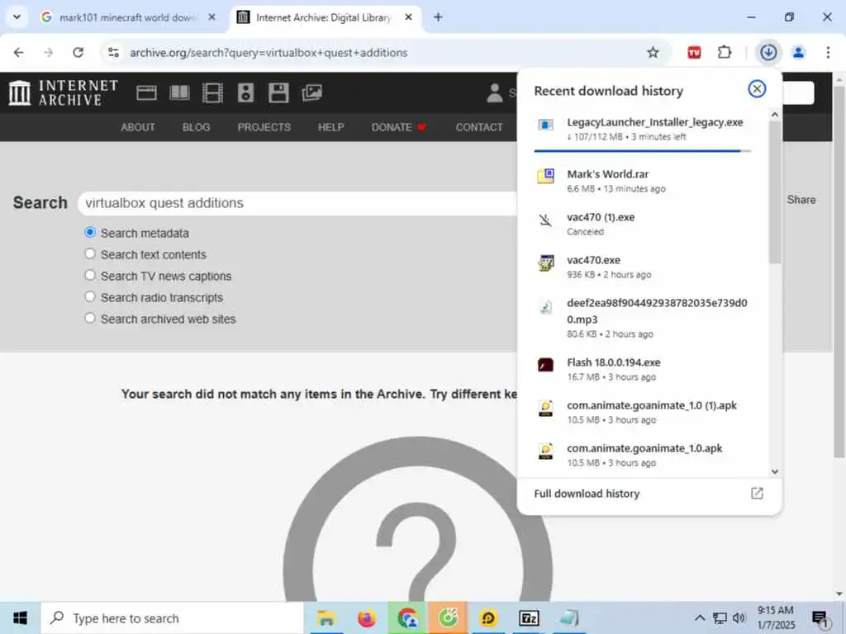846x634 pixels.
Task: Click the browser address bar URL
Action: point(269,52)
